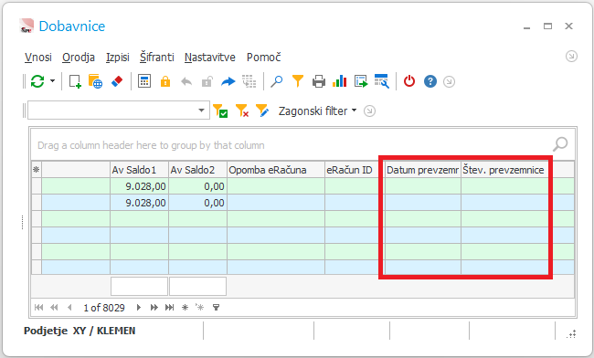Select first row cell 9.028,00 in Av Saldo1
This screenshot has width=594, height=358.
point(139,186)
